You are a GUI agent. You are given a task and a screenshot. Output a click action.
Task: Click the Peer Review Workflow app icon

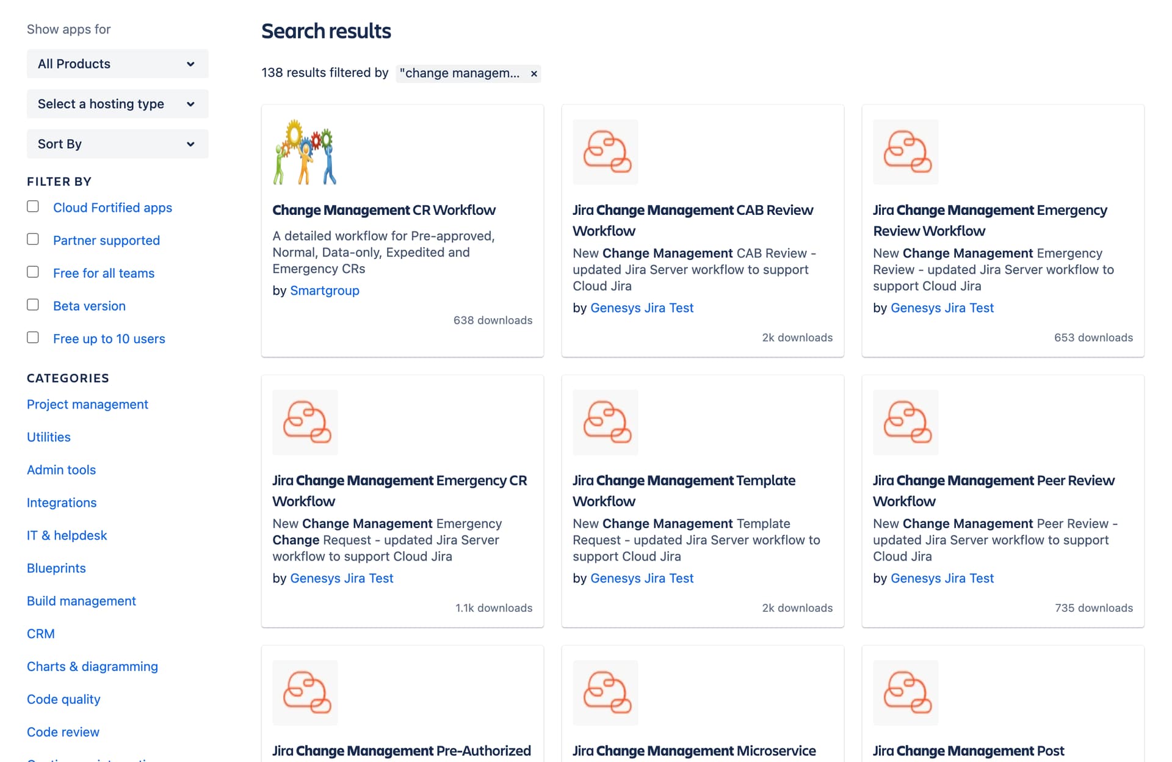click(x=905, y=423)
